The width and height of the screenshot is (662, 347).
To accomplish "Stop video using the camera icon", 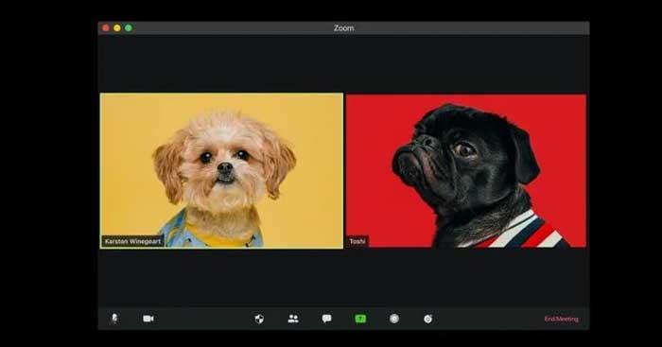I will pyautogui.click(x=148, y=319).
